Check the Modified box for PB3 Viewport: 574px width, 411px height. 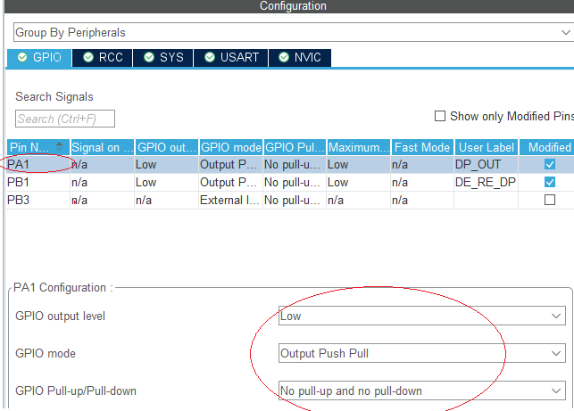pyautogui.click(x=549, y=200)
